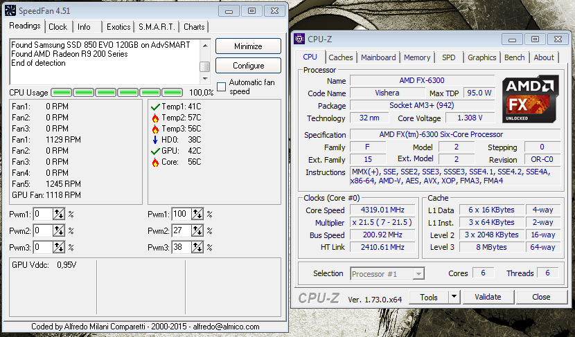The height and width of the screenshot is (337, 575).
Task: Switch to the Mainboard tab in CPU-Z
Action: [378, 57]
